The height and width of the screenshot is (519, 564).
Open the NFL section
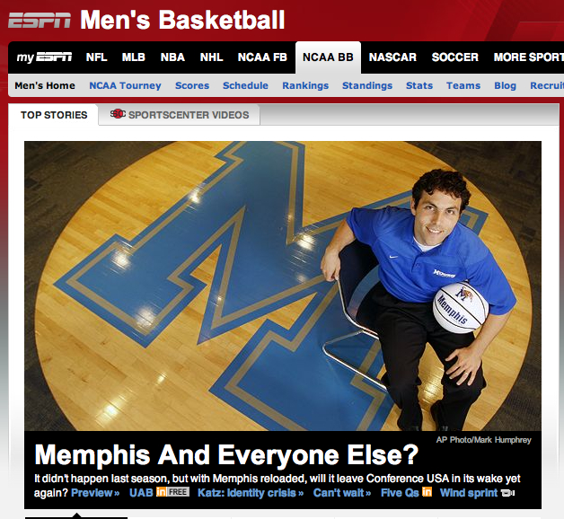click(x=96, y=57)
